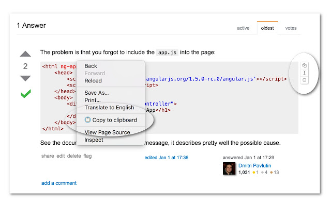Viewport: 331px width, 206px height.
Task: Click the angular.js script URL in the code
Action: pyautogui.click(x=202, y=79)
